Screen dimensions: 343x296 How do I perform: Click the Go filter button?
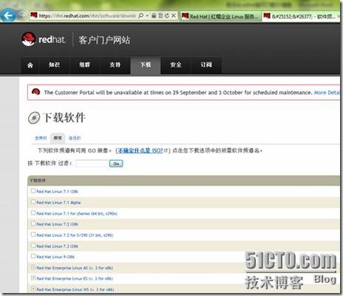[x=116, y=164]
